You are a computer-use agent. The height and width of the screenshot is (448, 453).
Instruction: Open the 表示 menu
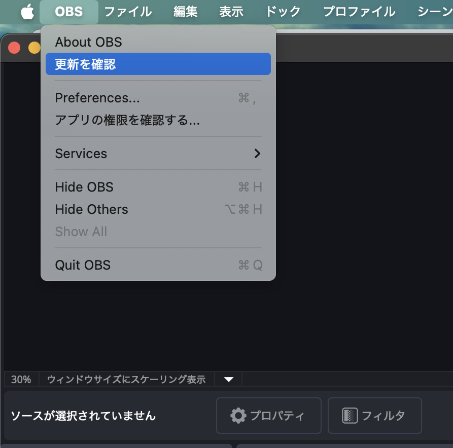point(231,12)
